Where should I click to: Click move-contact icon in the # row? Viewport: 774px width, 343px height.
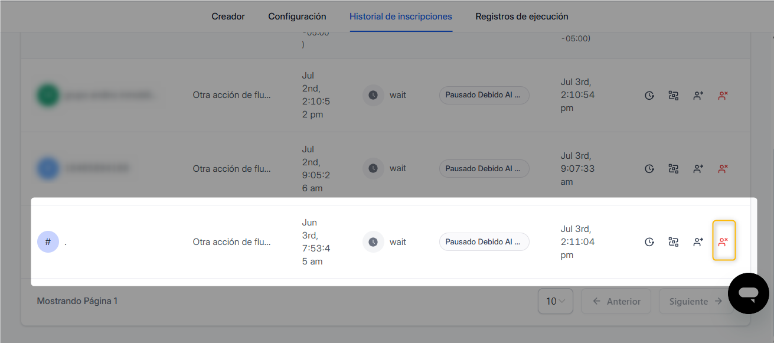pos(698,241)
